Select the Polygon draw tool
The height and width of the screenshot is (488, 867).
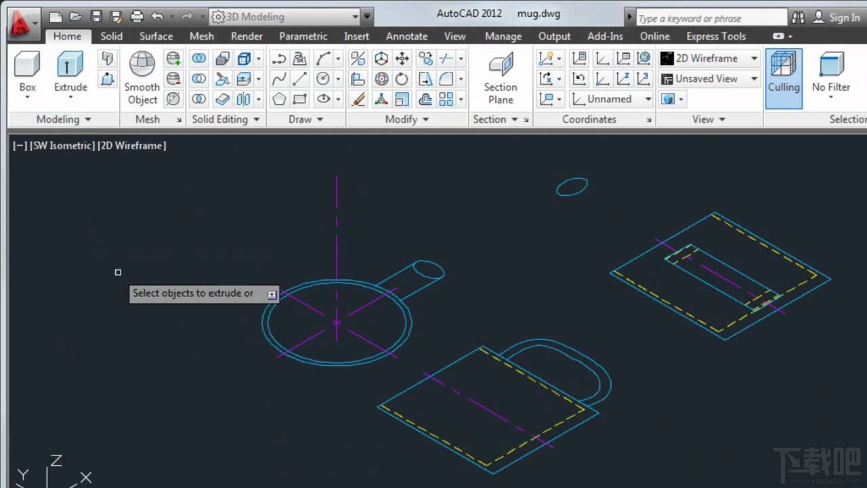(x=280, y=99)
